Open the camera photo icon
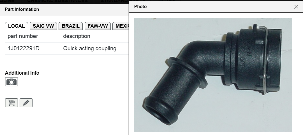 coord(11,82)
